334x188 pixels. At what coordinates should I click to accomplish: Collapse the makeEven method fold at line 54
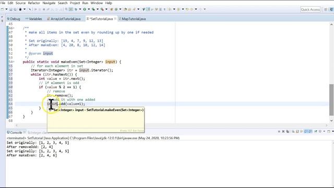(x=14, y=62)
